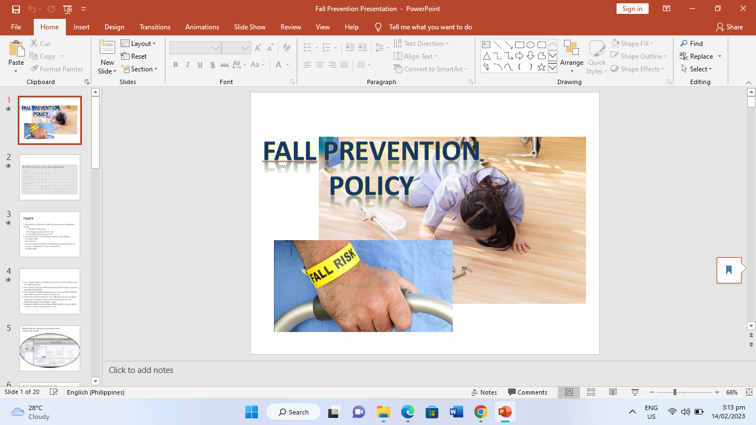
Task: Click the taskbar Search button
Action: click(x=293, y=412)
